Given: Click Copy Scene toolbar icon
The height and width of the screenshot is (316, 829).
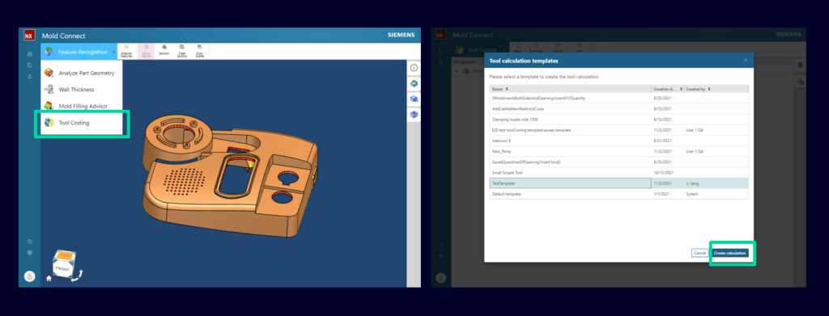Looking at the screenshot, I should 199,51.
